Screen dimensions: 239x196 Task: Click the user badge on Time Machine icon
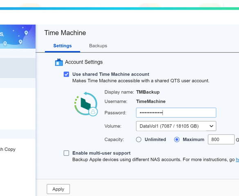93,112
